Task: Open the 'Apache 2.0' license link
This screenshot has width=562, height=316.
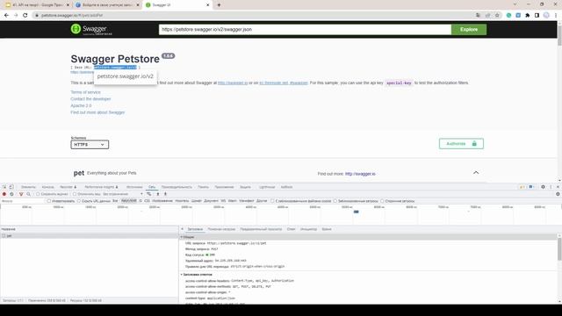Action: click(81, 105)
